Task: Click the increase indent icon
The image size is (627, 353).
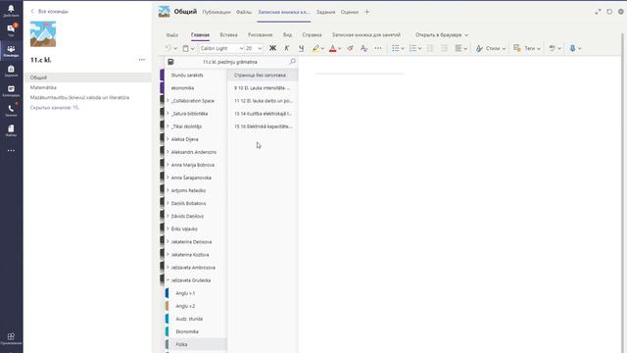Action: pos(444,48)
